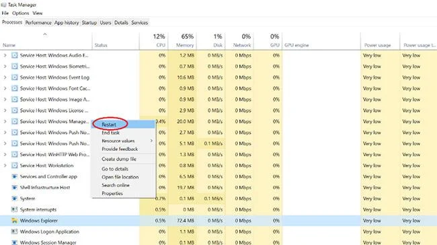
Task: Click the Power usage column header
Action: pyautogui.click(x=380, y=41)
